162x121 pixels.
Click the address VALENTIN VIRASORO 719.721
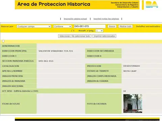pos(56,51)
